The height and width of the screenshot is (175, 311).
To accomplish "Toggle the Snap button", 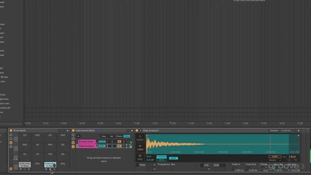I will coord(173,158).
